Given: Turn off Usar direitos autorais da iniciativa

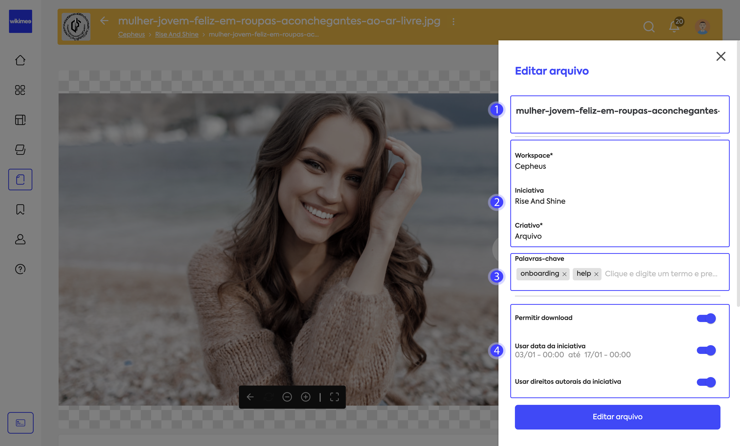Looking at the screenshot, I should tap(706, 382).
